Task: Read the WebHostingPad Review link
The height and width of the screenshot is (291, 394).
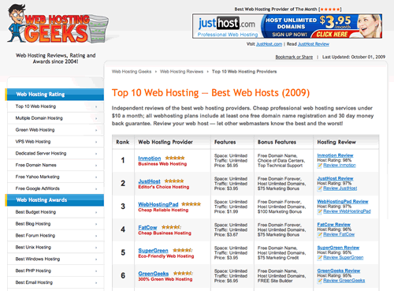Action: pyautogui.click(x=343, y=202)
